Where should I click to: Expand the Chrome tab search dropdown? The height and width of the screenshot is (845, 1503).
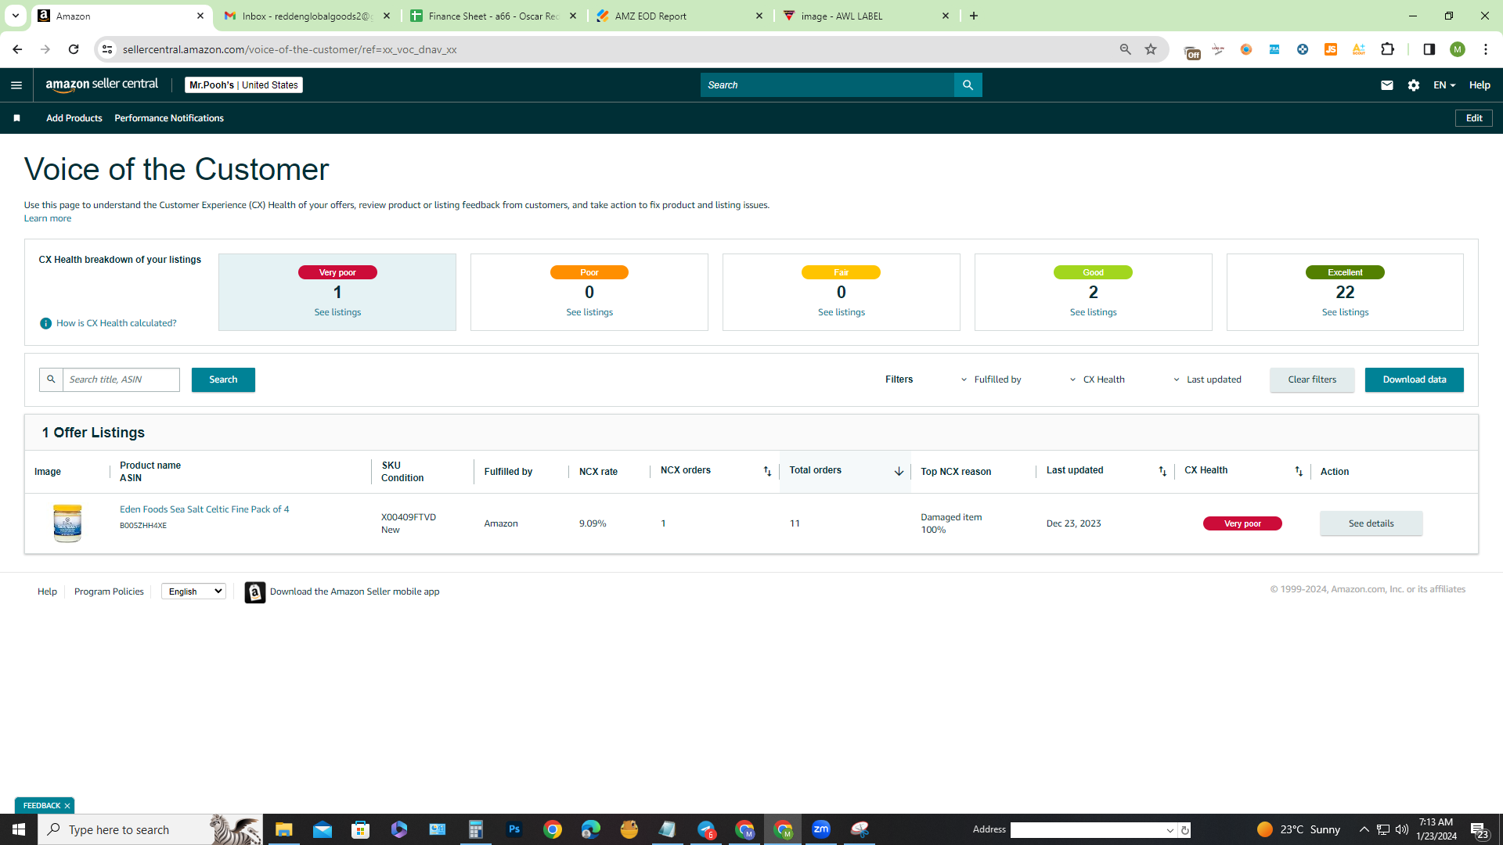15,16
